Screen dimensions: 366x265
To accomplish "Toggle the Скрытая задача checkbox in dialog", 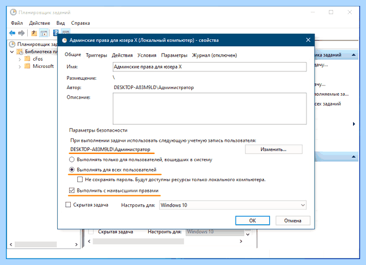I will click(x=68, y=205).
